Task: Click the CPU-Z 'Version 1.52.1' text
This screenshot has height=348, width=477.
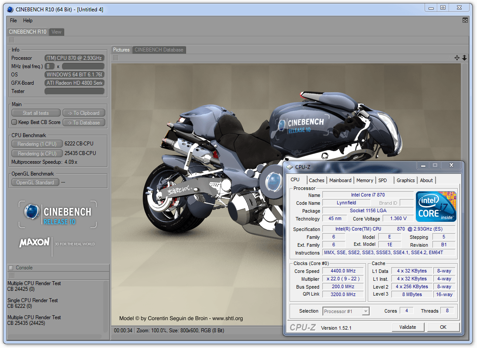Action: click(x=336, y=328)
